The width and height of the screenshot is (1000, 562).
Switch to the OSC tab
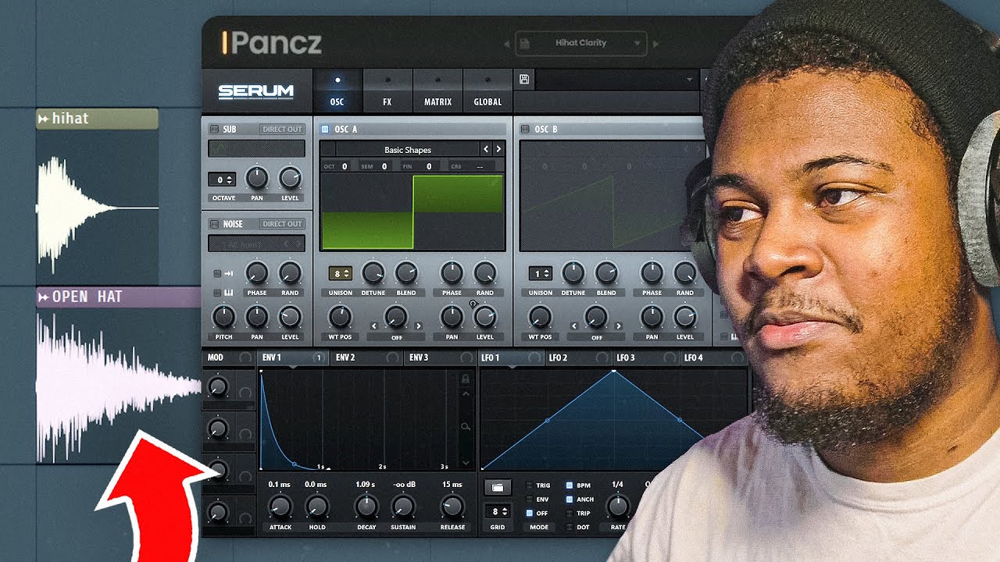(337, 92)
